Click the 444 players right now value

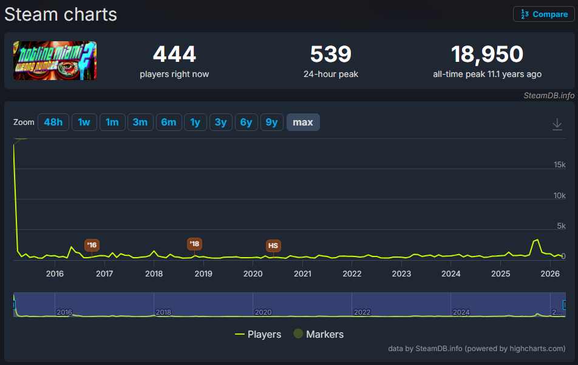click(x=174, y=54)
